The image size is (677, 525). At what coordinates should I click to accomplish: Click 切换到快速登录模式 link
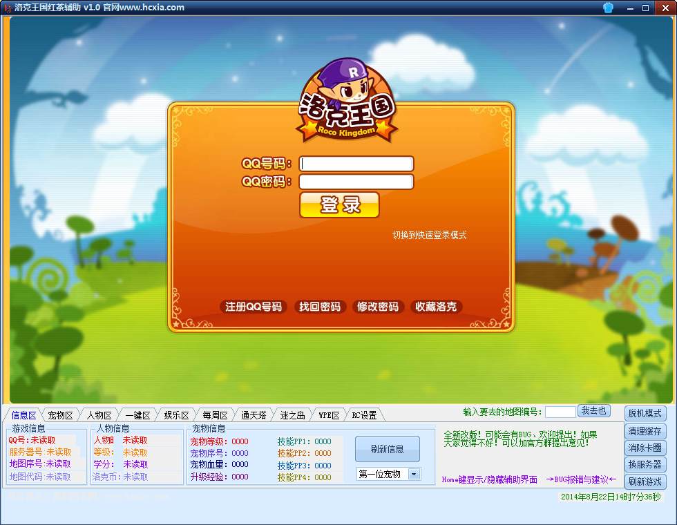coord(429,235)
